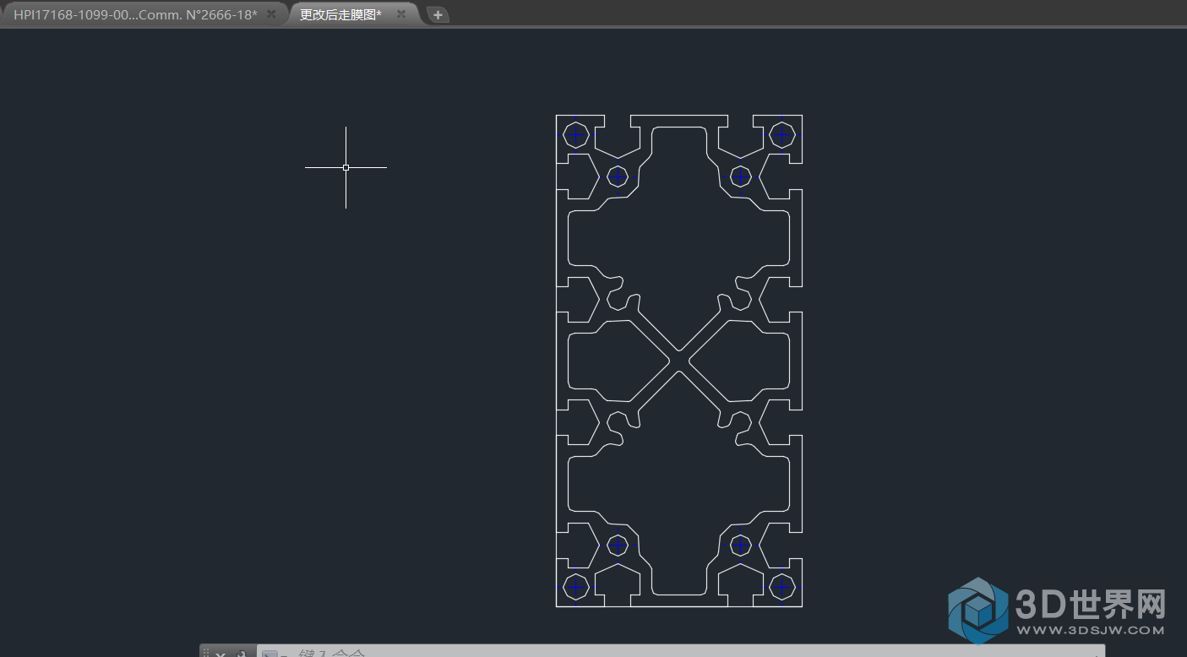This screenshot has width=1187, height=657.
Task: Open a new drawing tab with plus button
Action: click(x=438, y=14)
